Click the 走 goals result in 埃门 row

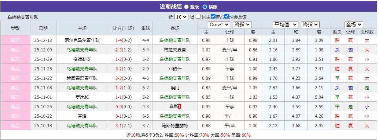tap(367, 88)
